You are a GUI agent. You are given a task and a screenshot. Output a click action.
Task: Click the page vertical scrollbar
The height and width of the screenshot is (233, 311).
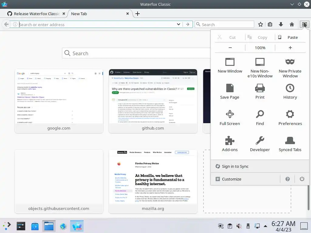tap(309, 198)
